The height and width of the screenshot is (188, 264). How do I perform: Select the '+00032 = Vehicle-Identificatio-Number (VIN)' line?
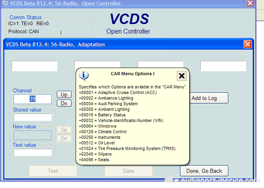point(121,120)
